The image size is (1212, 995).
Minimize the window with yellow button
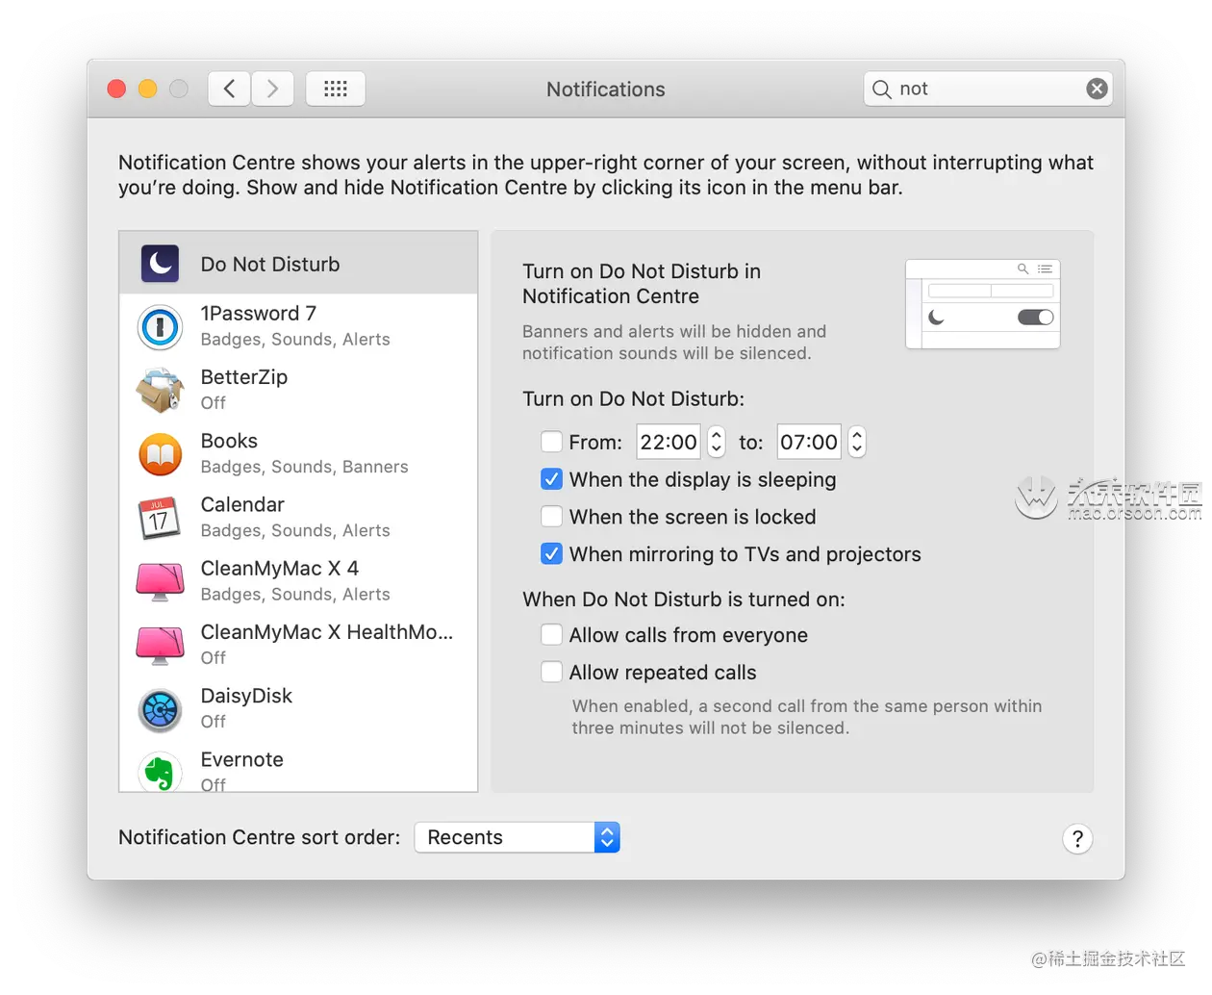pos(147,89)
